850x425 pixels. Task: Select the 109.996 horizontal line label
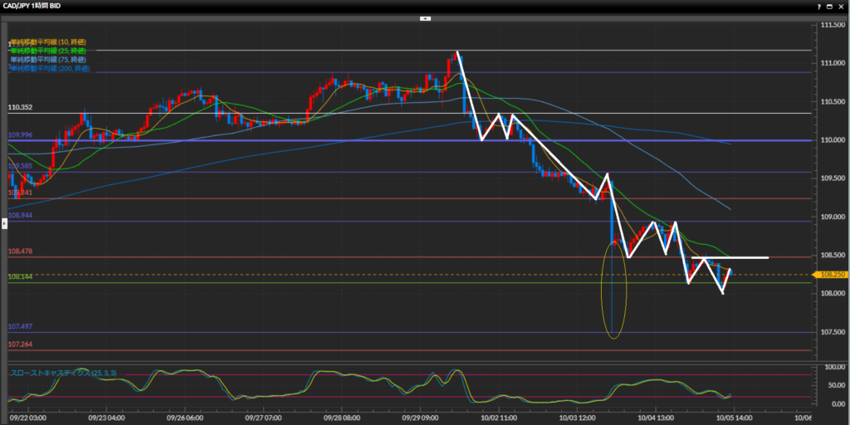click(x=20, y=135)
